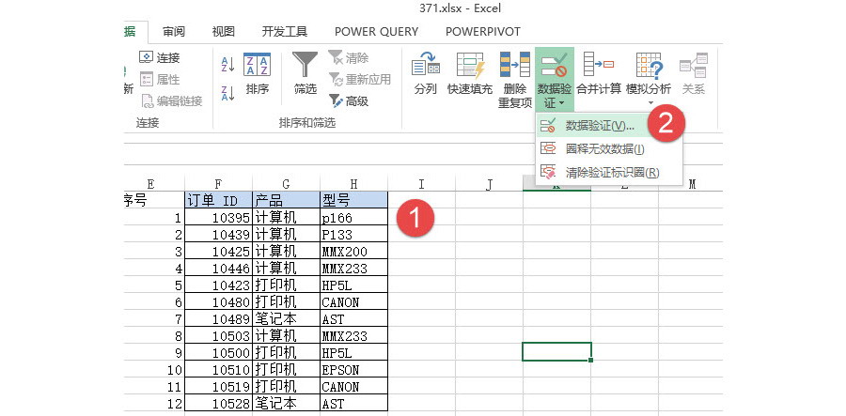The height and width of the screenshot is (416, 846).
Task: Click the Sort Z to A descending icon
Action: (x=228, y=93)
